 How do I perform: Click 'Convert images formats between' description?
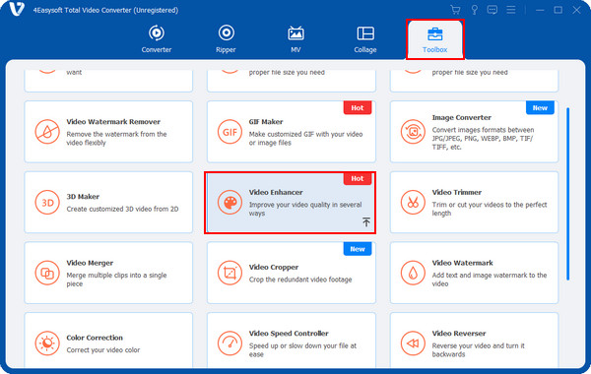pyautogui.click(x=483, y=138)
